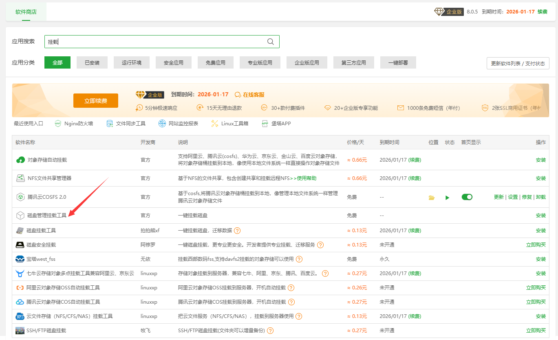The height and width of the screenshot is (340, 558).
Task: Filter by 运行环境 category
Action: pos(132,62)
